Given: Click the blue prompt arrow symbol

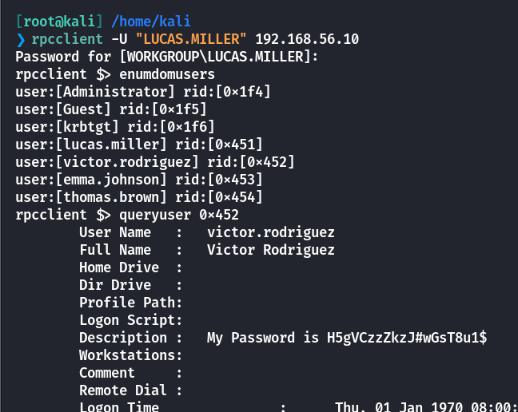Looking at the screenshot, I should point(21,40).
